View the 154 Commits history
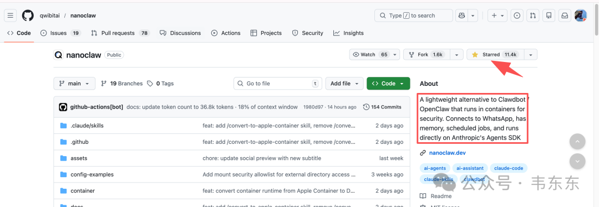599x207 pixels. tap(382, 107)
